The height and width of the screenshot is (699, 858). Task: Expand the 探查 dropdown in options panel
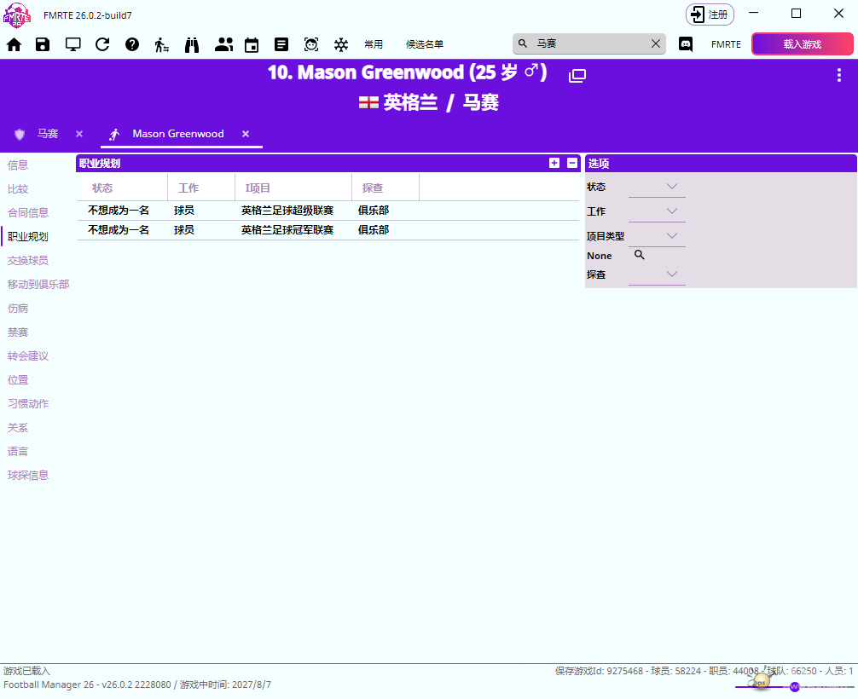(x=671, y=274)
